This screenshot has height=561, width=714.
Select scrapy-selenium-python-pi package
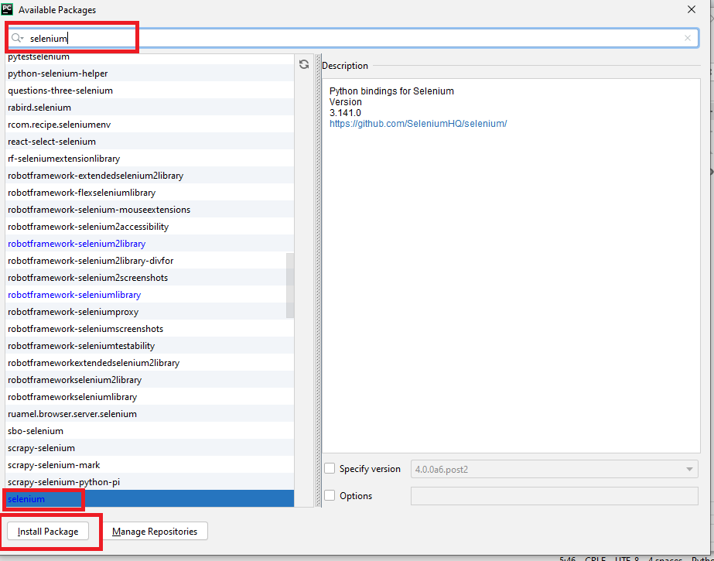tap(150, 482)
